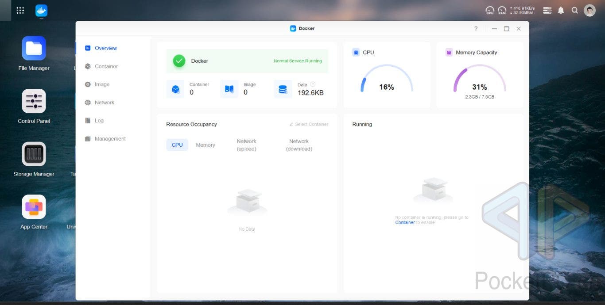The width and height of the screenshot is (605, 305).
Task: Minimize the Docker window
Action: click(x=494, y=29)
